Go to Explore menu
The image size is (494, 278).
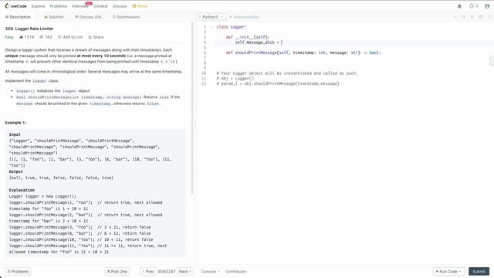tap(38, 6)
